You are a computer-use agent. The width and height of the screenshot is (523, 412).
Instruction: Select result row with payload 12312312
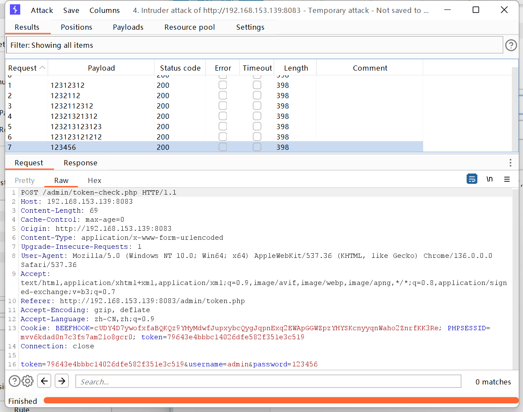pos(214,85)
